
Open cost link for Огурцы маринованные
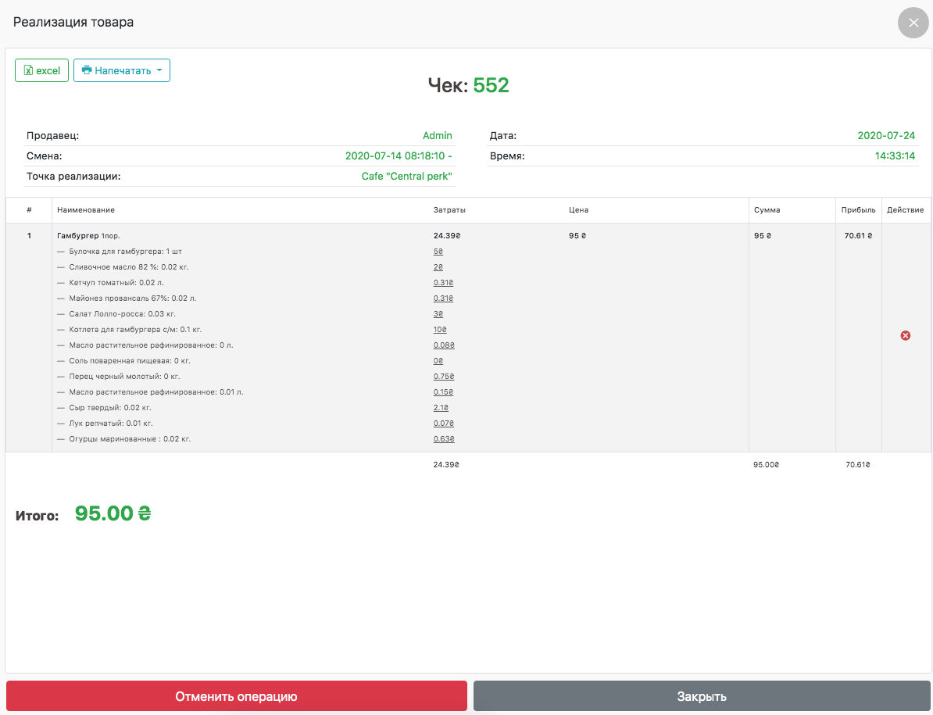[x=443, y=439]
